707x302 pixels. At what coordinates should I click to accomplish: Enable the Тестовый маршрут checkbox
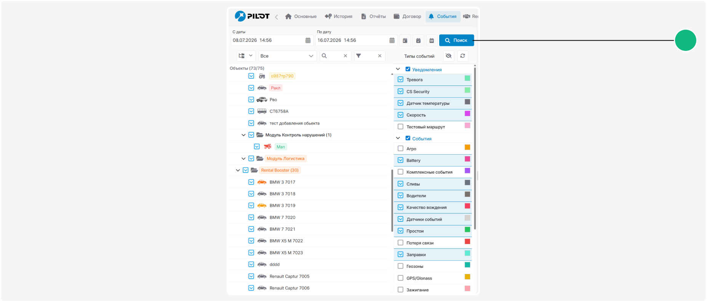(x=400, y=126)
